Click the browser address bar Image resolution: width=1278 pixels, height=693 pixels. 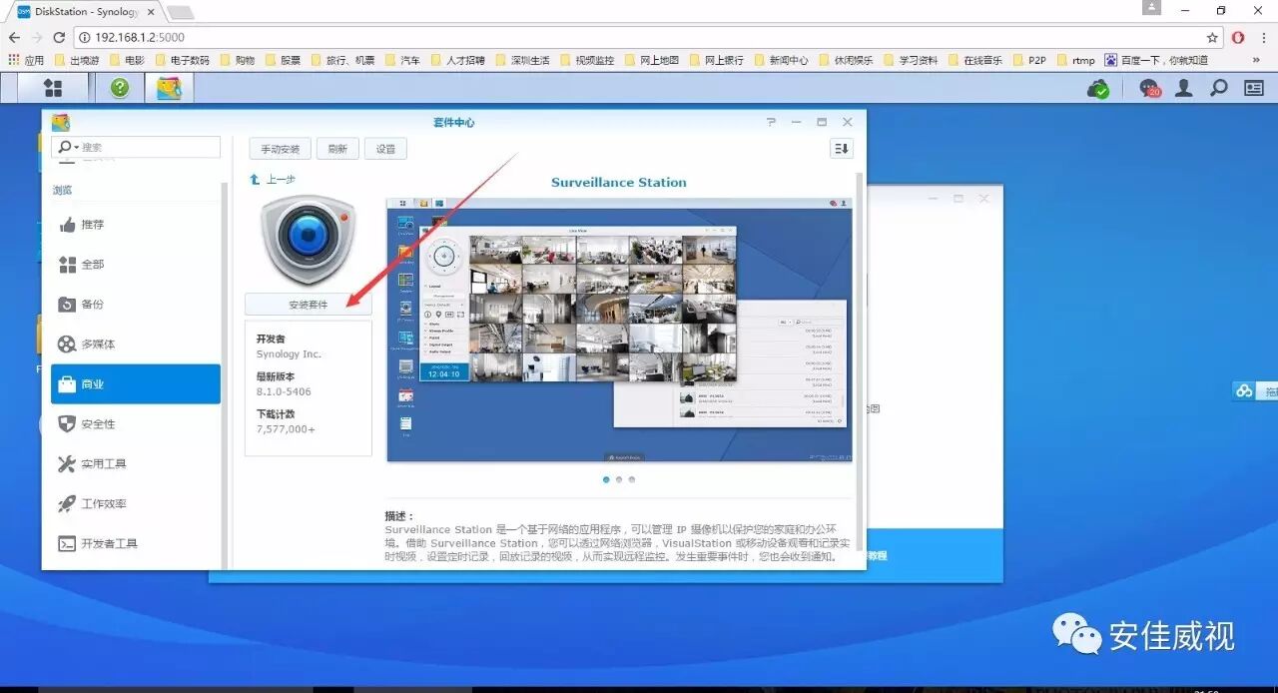pos(639,37)
